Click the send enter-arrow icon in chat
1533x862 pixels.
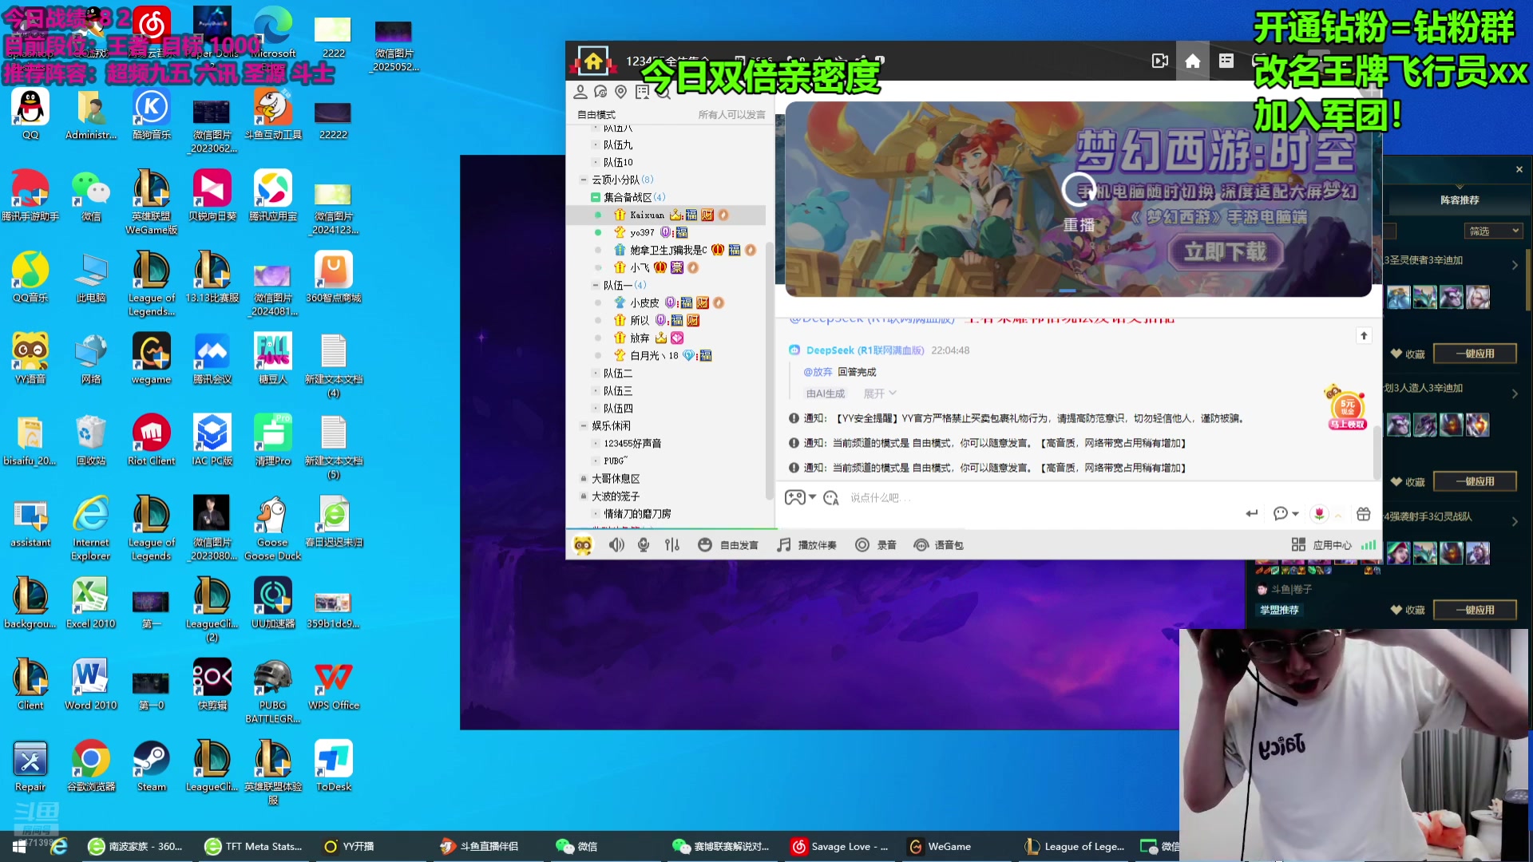coord(1252,513)
